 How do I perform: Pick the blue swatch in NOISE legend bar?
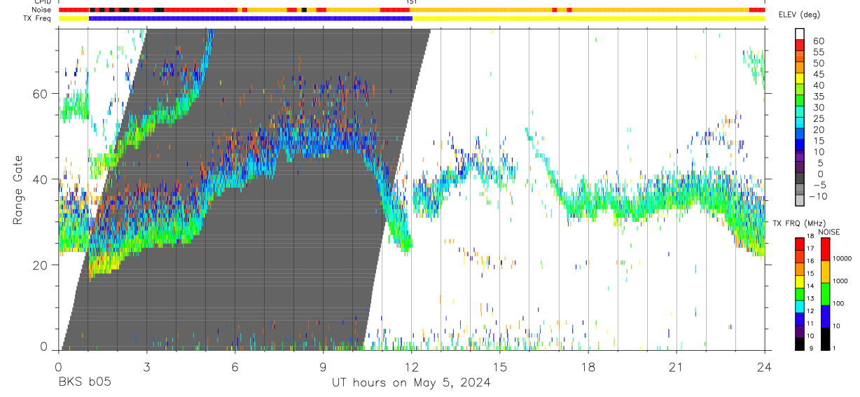tap(825, 316)
